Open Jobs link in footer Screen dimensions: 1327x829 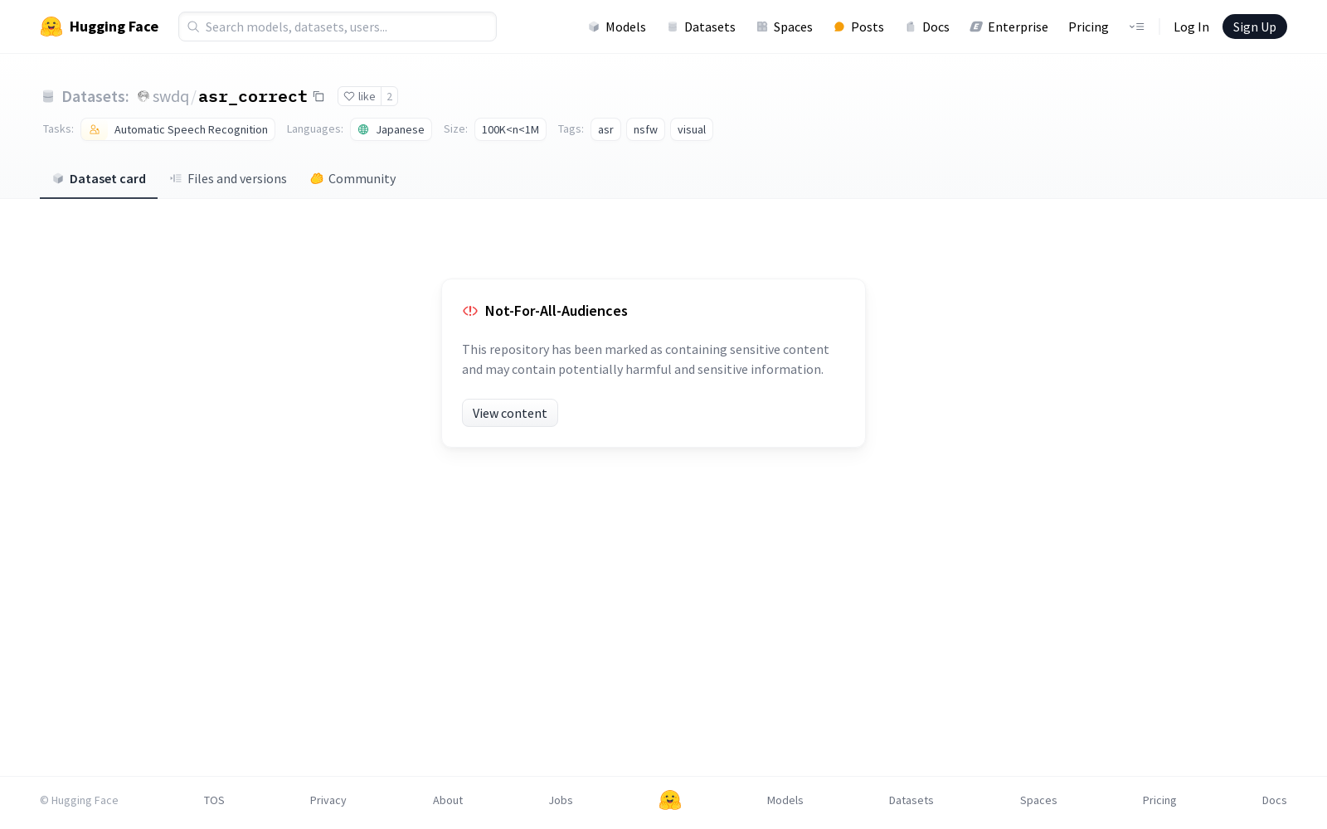[x=561, y=800]
